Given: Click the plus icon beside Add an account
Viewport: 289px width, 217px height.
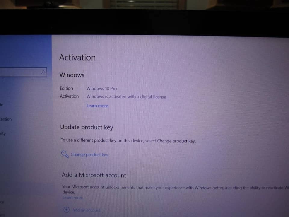Looking at the screenshot, I should (66, 210).
